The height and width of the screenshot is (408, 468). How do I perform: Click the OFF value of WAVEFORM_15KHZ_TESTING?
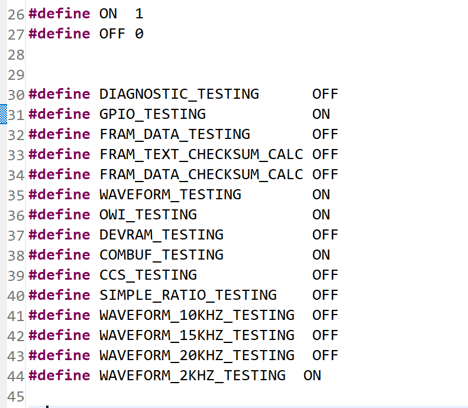point(325,335)
